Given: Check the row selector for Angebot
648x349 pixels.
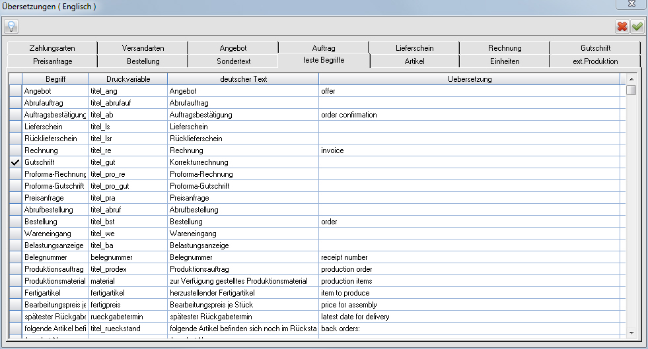Looking at the screenshot, I should pyautogui.click(x=15, y=91).
